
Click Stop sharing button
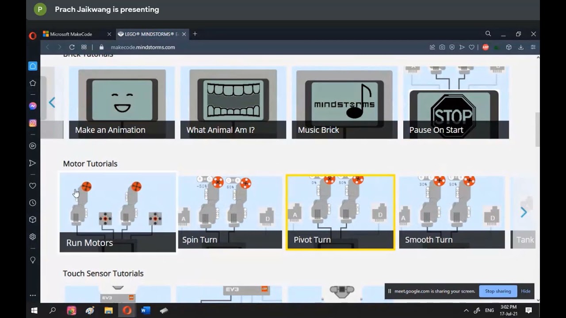498,291
